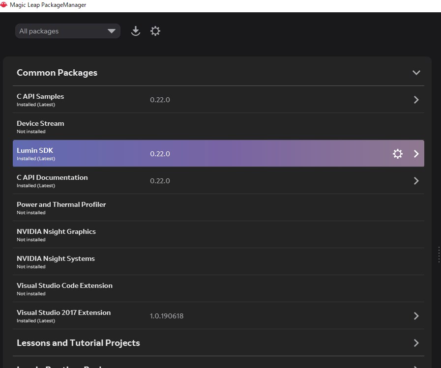Select the NVIDIA Nsight Graphics package
Screen dimensions: 441x368
click(56, 231)
